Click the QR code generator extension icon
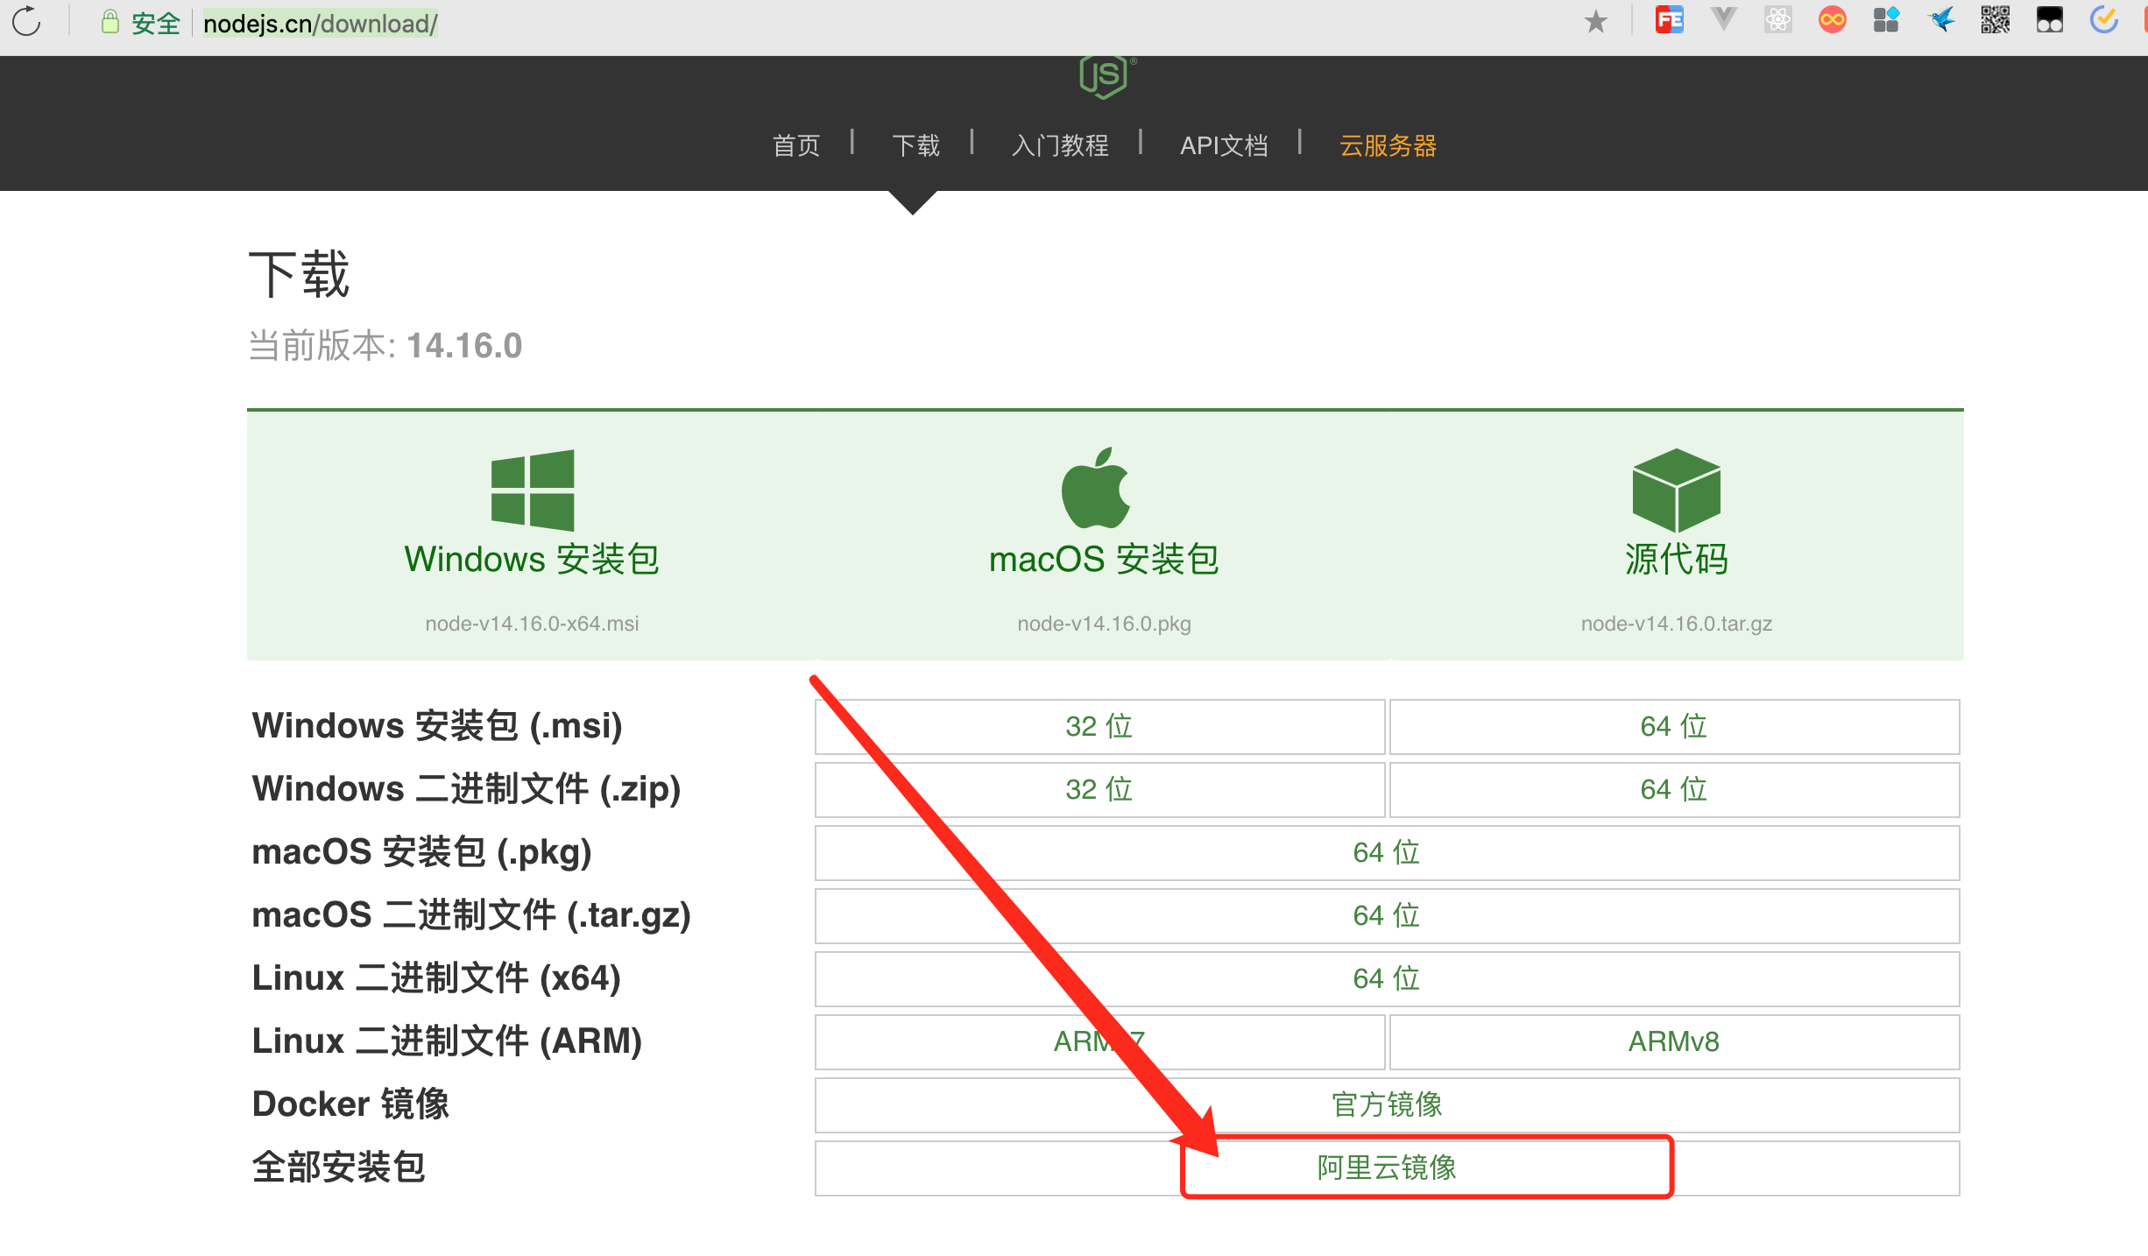This screenshot has width=2148, height=1256. point(1996,19)
